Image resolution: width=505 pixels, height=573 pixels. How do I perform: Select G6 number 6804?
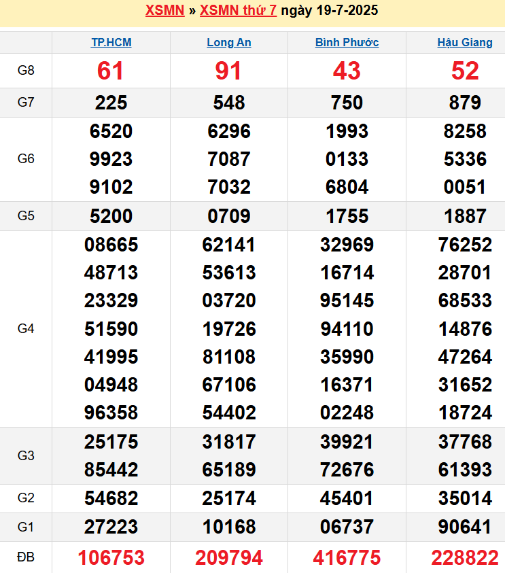pyautogui.click(x=347, y=187)
